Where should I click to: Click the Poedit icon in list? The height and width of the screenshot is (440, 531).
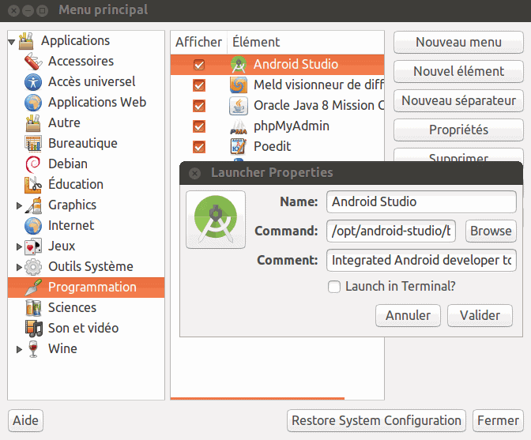[x=239, y=147]
